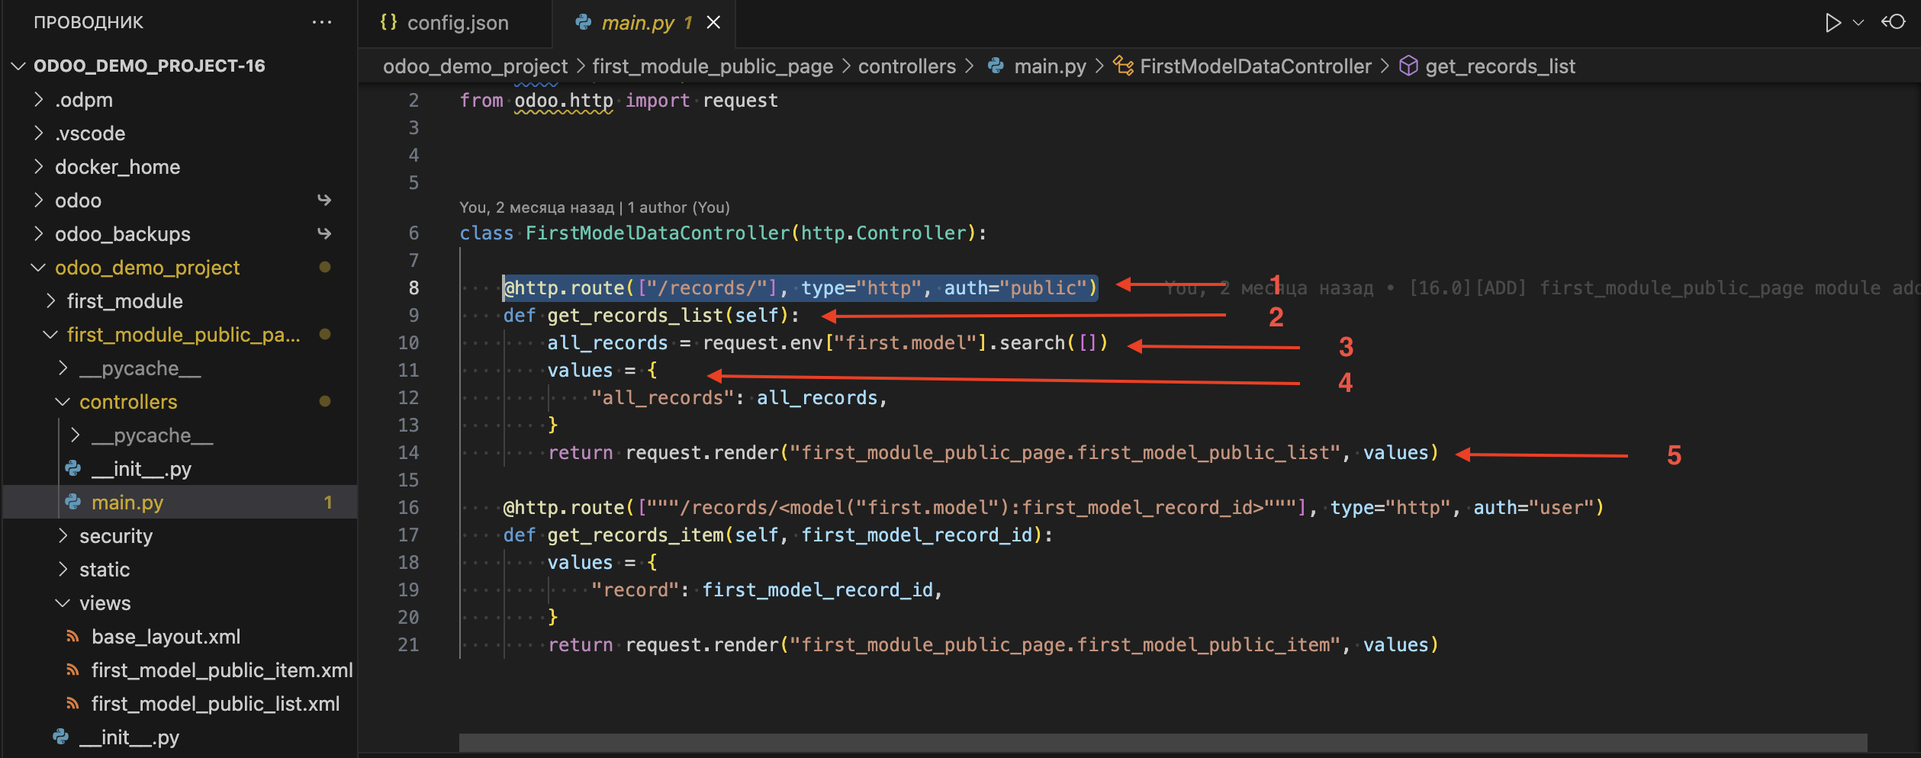
Task: Click method cube icon in breadcrumb
Action: (x=1408, y=66)
